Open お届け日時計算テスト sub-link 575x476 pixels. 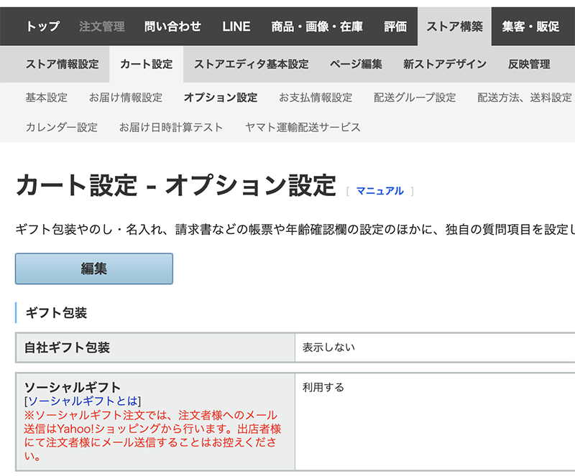pos(171,127)
